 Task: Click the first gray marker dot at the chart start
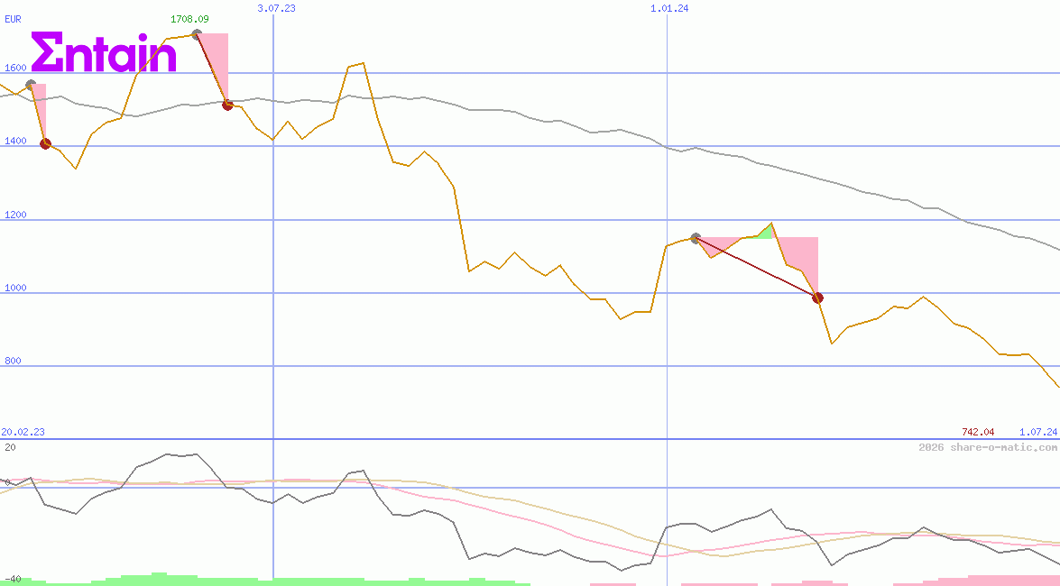click(x=31, y=85)
